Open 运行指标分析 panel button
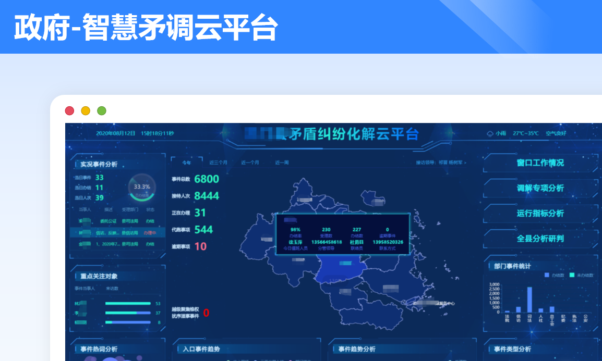This screenshot has width=602, height=361. [x=540, y=214]
